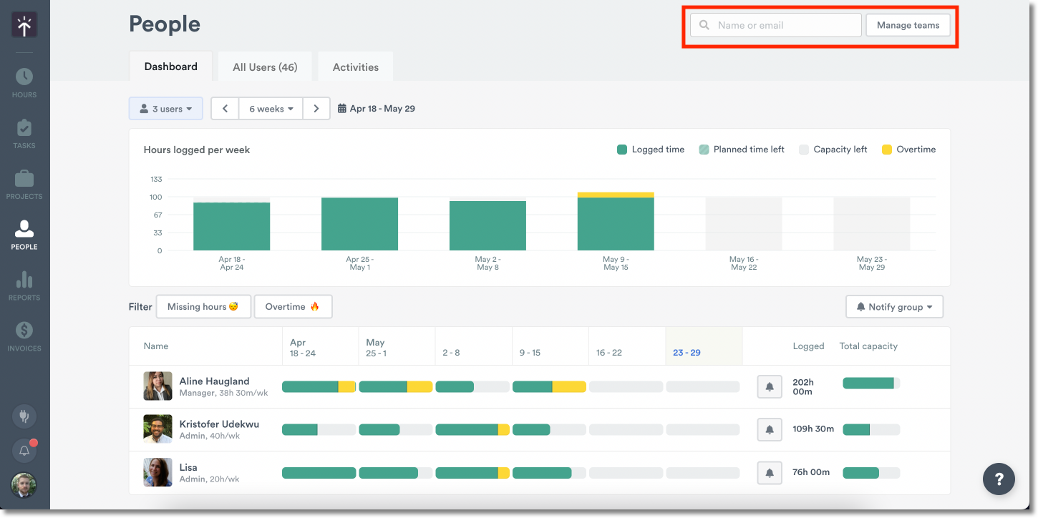
Task: Expand the 3 users dropdown
Action: (166, 109)
